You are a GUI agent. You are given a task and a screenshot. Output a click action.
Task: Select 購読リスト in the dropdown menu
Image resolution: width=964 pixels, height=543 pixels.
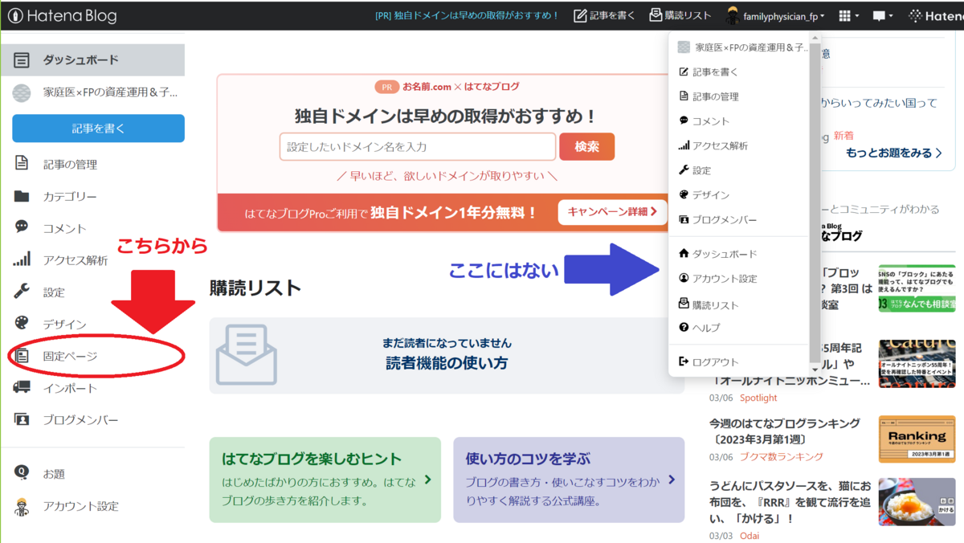tap(715, 305)
